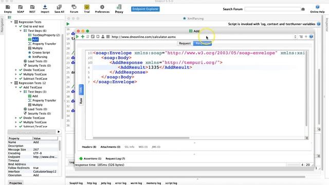Click the Import toolbar icon
The width and height of the screenshot is (329, 185).
pyautogui.click(x=45, y=9)
